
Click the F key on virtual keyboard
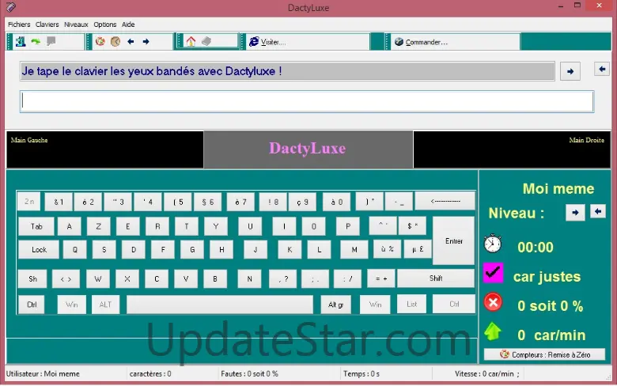(x=163, y=249)
